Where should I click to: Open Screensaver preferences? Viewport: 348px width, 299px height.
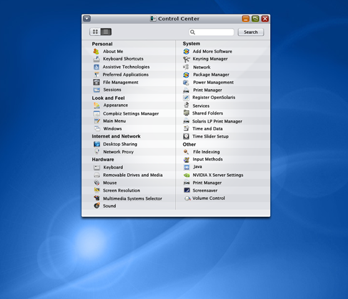(x=205, y=191)
